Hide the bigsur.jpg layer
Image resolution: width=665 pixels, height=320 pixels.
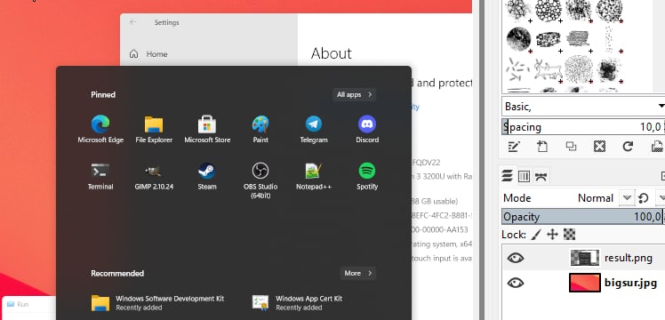pos(516,283)
